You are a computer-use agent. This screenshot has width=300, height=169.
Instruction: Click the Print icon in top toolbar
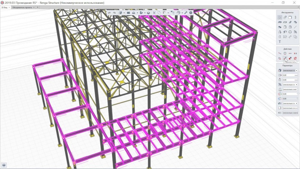(x=148, y=13)
